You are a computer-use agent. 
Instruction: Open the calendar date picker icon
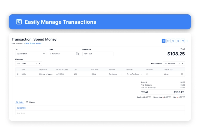[77, 54]
